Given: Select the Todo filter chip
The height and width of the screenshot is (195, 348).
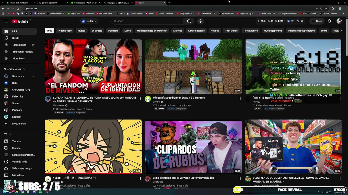Looking at the screenshot, I should [49, 31].
